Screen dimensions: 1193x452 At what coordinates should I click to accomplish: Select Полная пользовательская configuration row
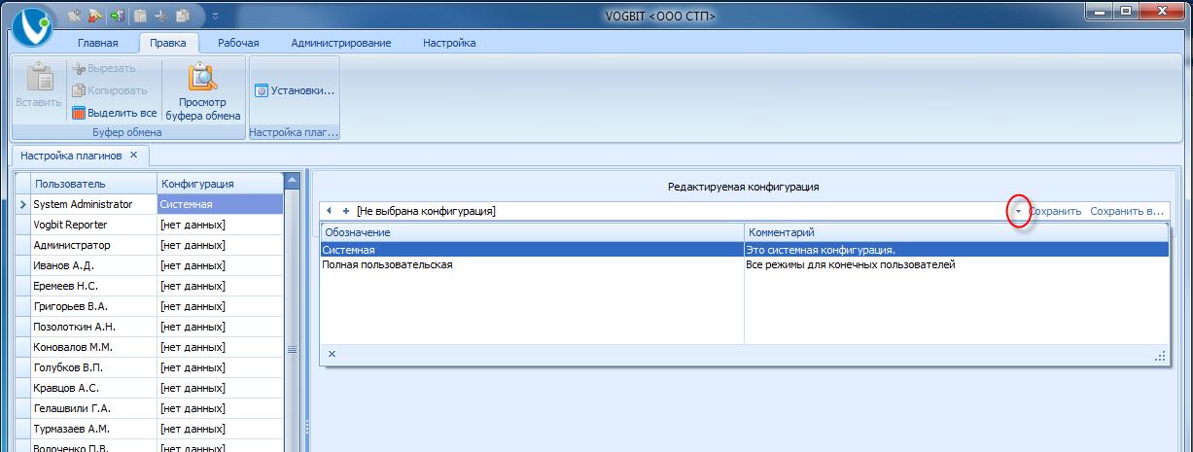pos(387,264)
